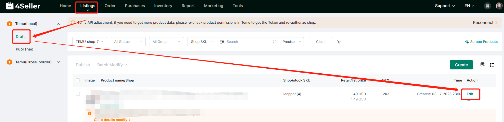504x122 pixels.
Task: Open the Batch Modify dropdown
Action: pos(112,65)
